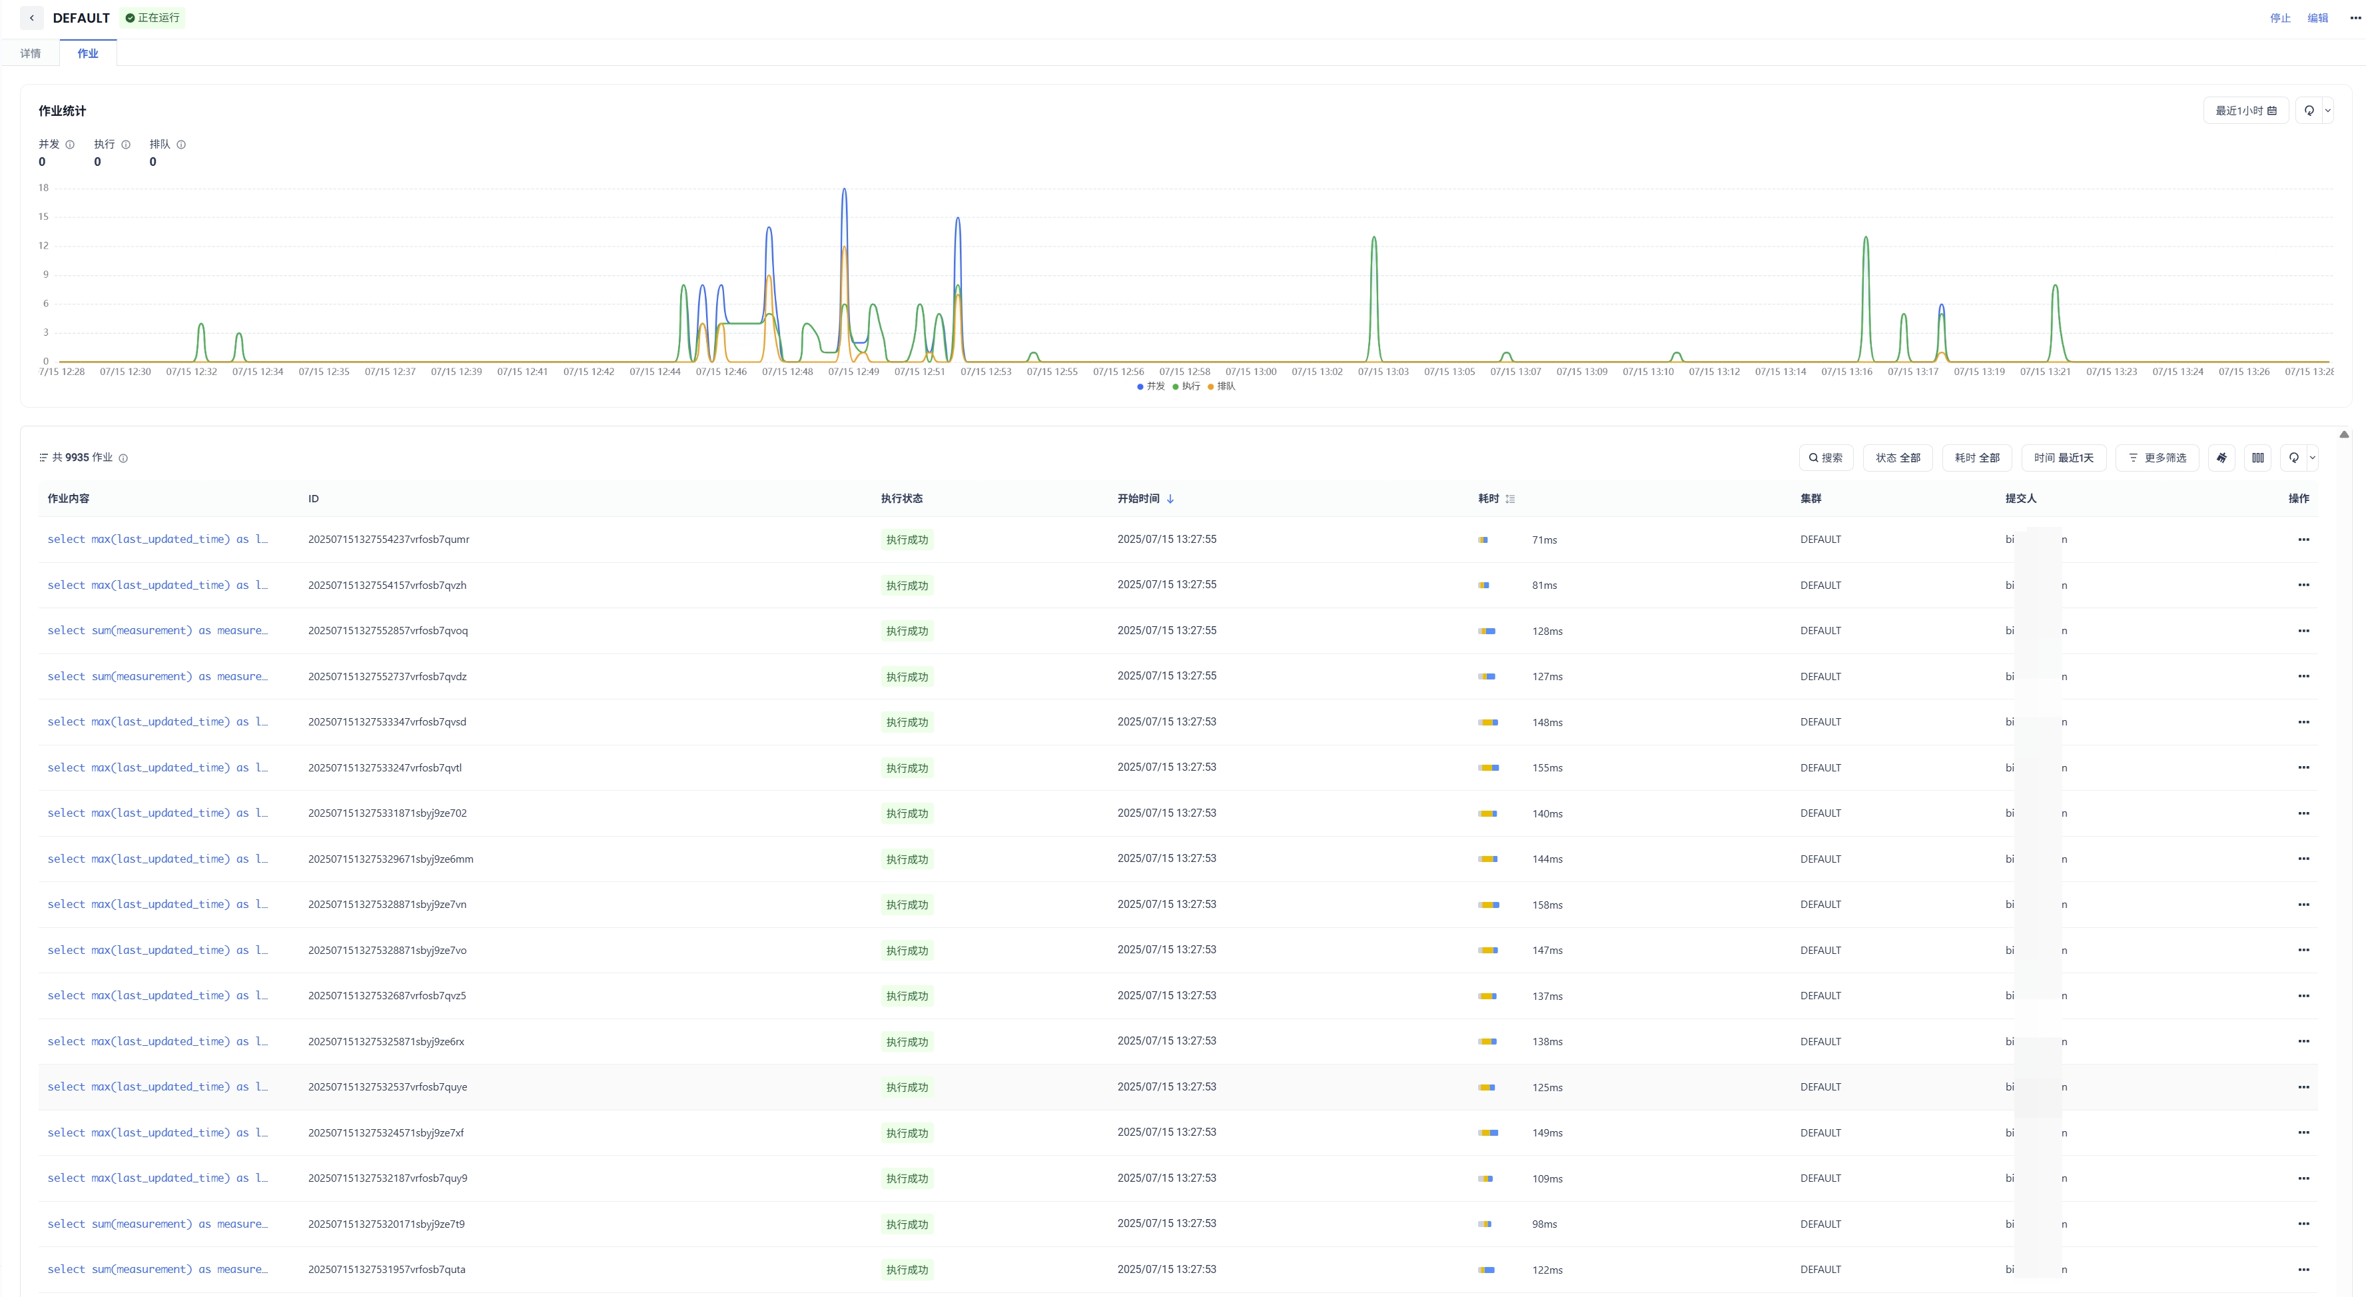Click the 更多筛选 button
Viewport: 2366px width, 1297px height.
pyautogui.click(x=2157, y=458)
